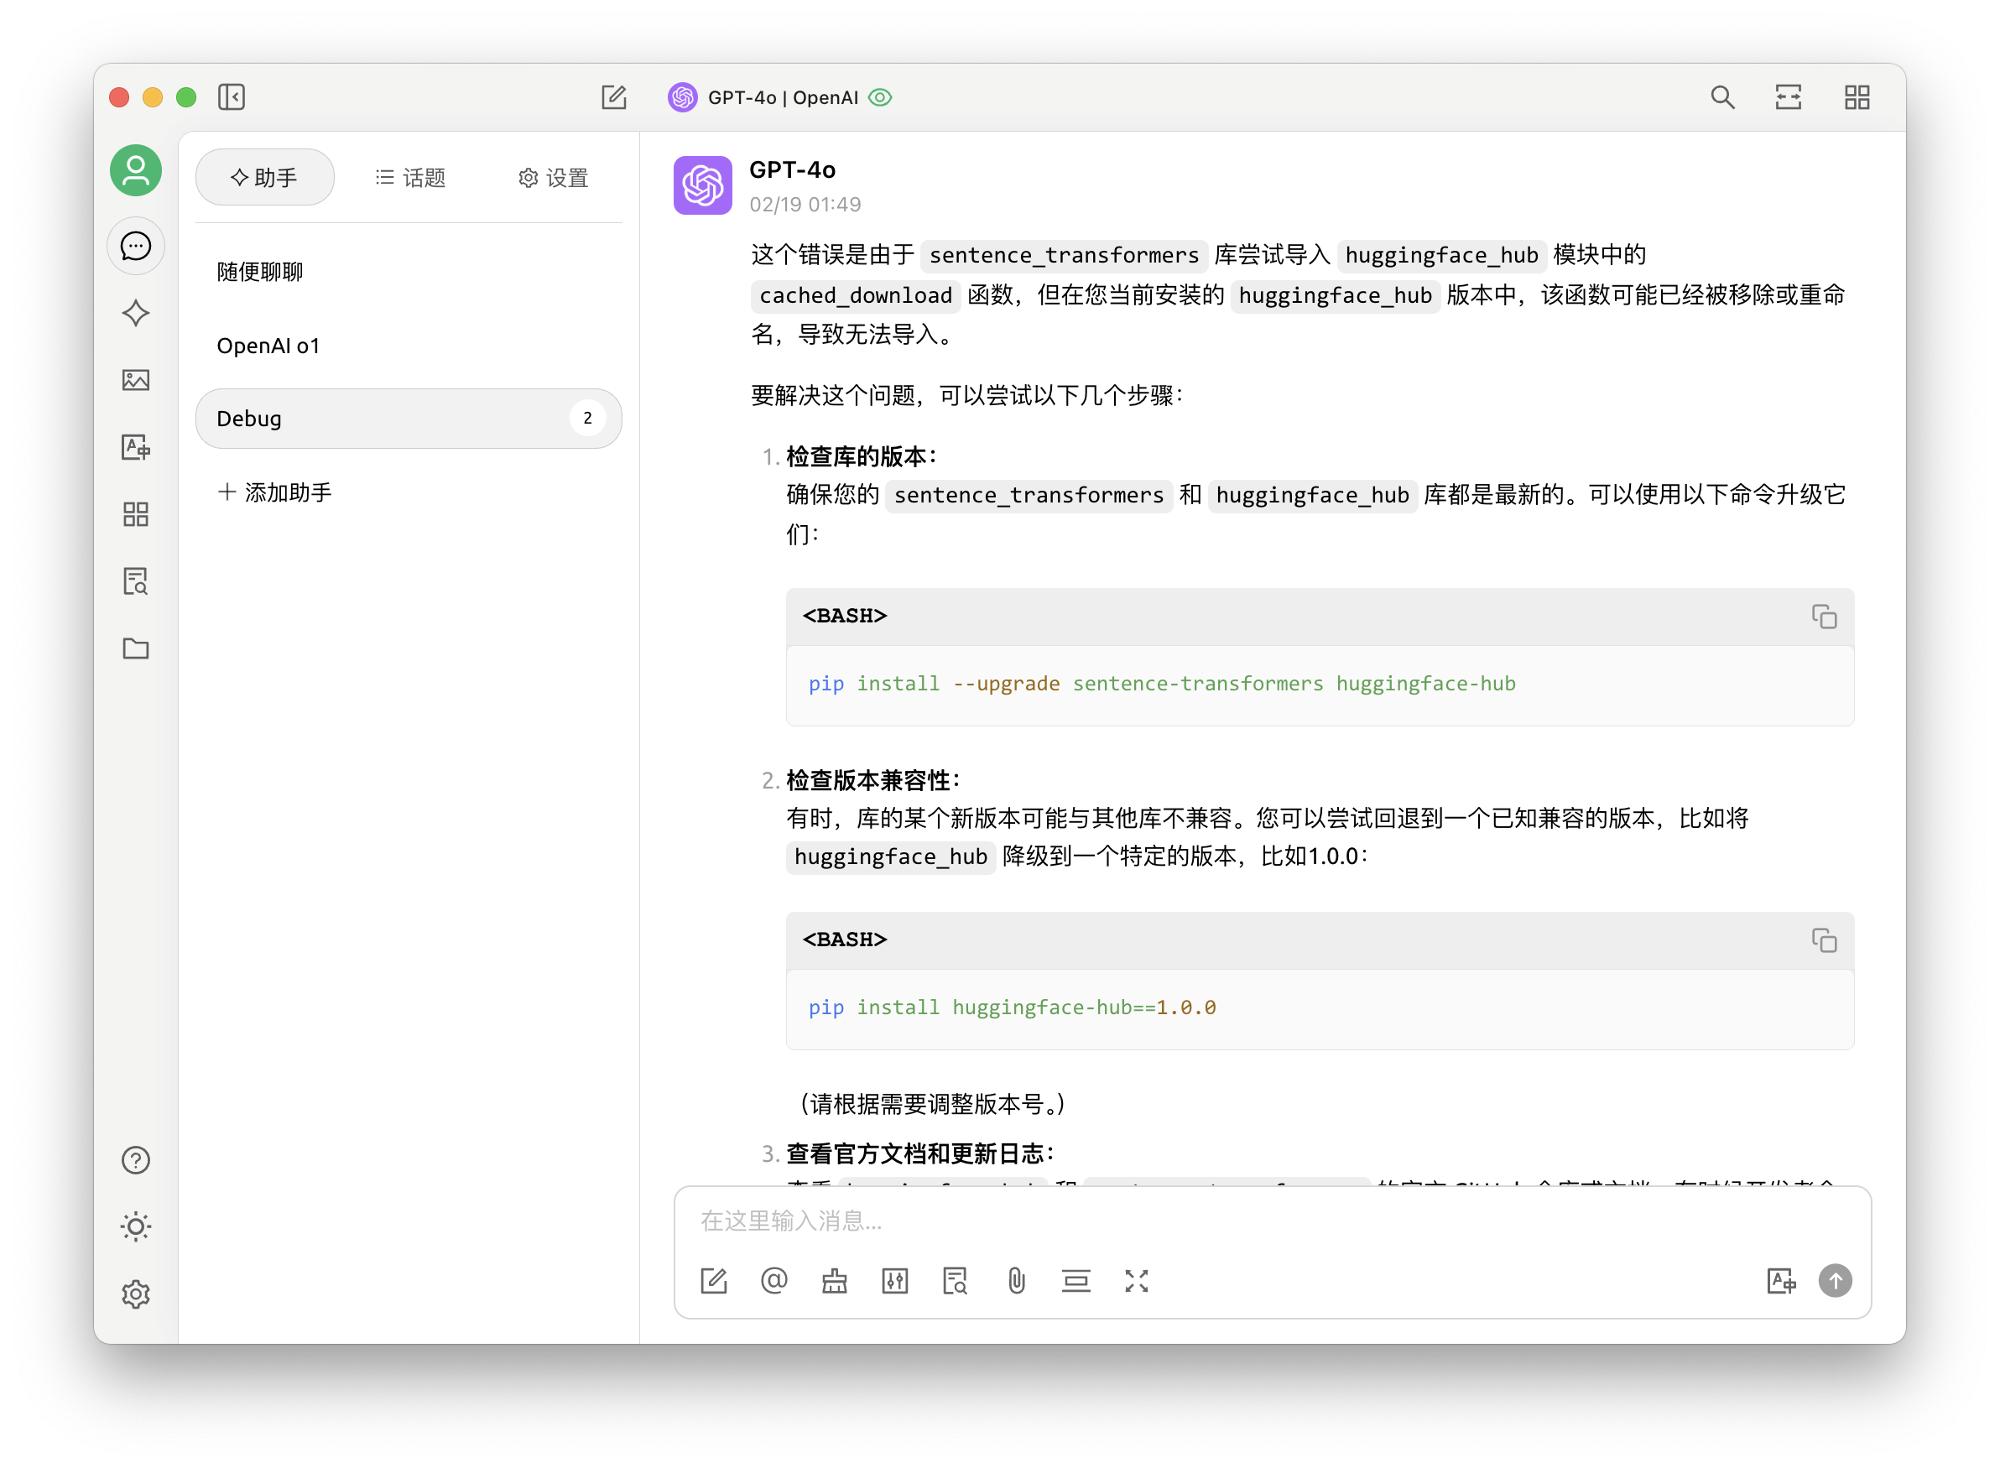Expand the input box to fullscreen

1137,1280
